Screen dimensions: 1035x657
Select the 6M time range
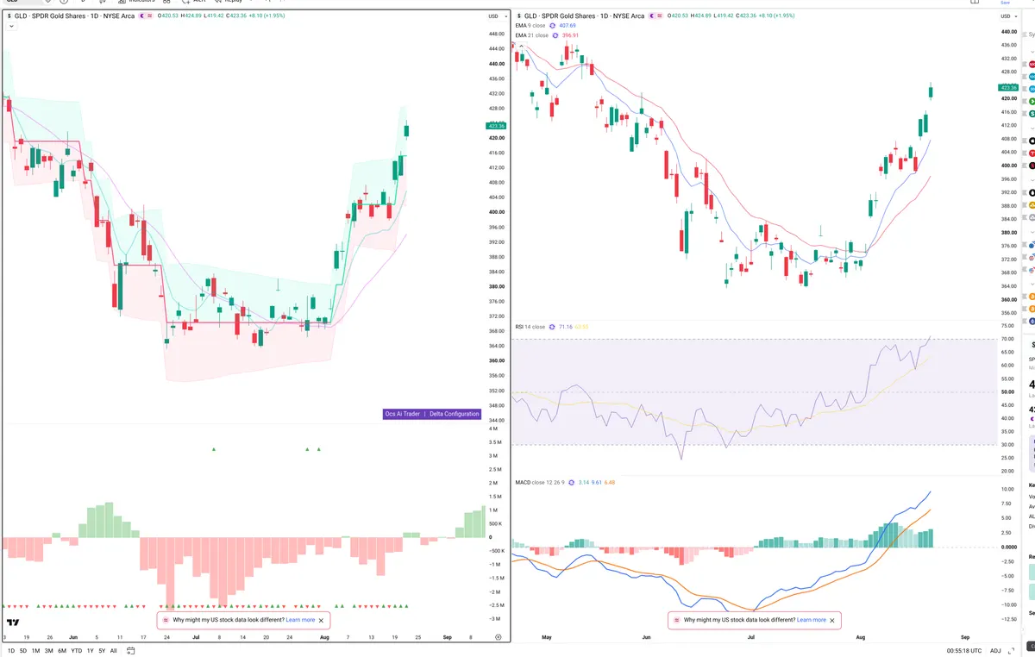point(62,651)
